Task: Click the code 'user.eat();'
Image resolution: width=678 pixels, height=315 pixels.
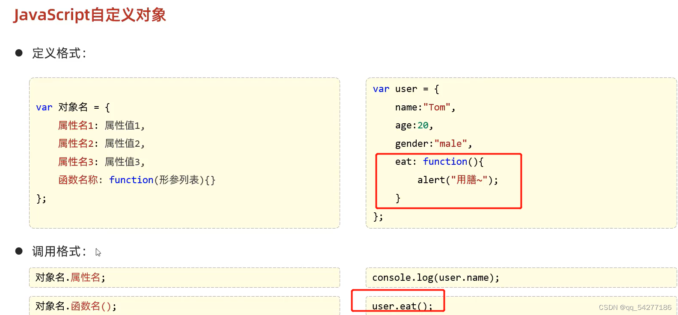Action: pos(402,306)
